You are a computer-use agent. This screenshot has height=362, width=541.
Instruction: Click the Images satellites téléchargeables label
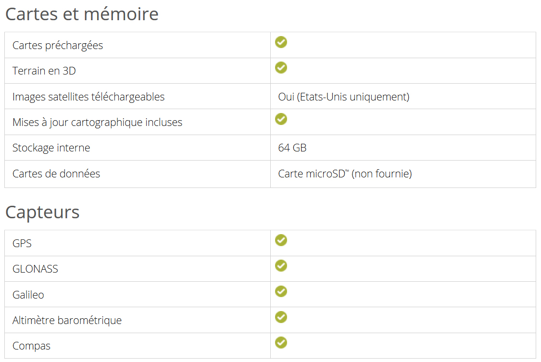(88, 97)
